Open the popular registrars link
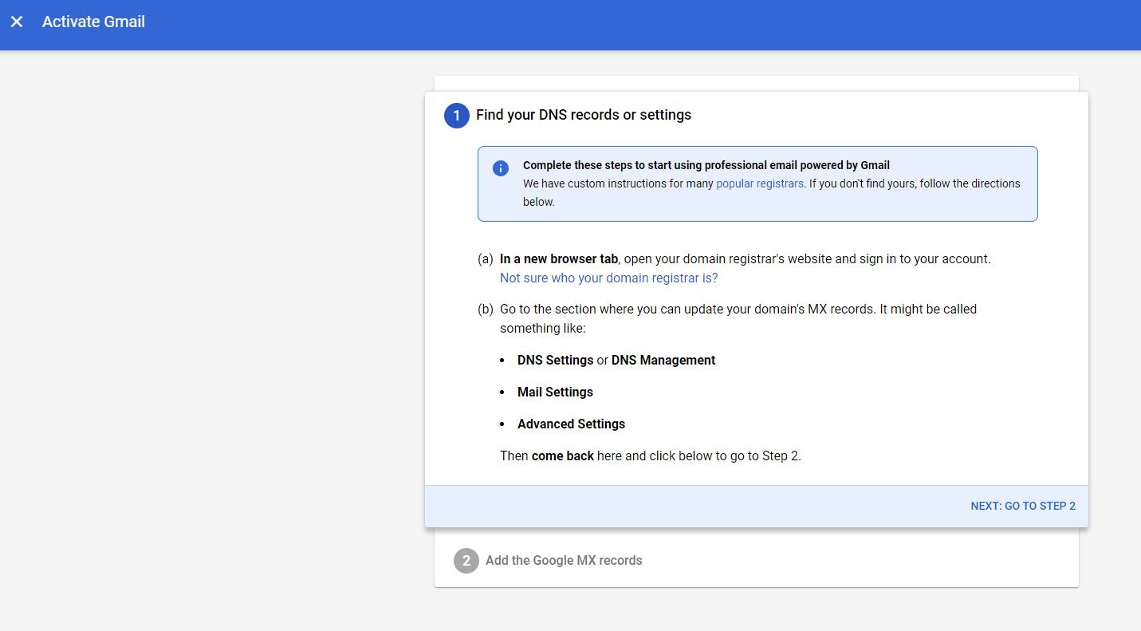 (x=759, y=183)
